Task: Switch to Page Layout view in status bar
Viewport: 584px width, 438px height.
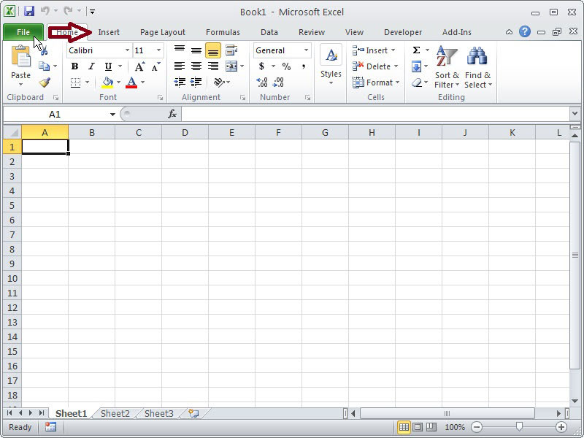Action: pyautogui.click(x=418, y=427)
